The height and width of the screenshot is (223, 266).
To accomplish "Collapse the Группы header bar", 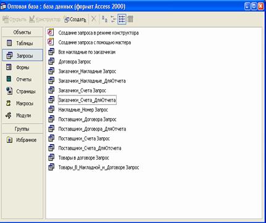I will [x=22, y=129].
